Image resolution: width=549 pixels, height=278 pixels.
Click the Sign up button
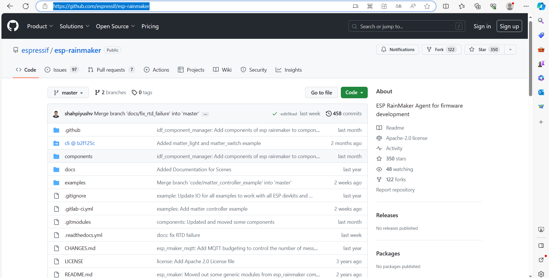point(509,26)
